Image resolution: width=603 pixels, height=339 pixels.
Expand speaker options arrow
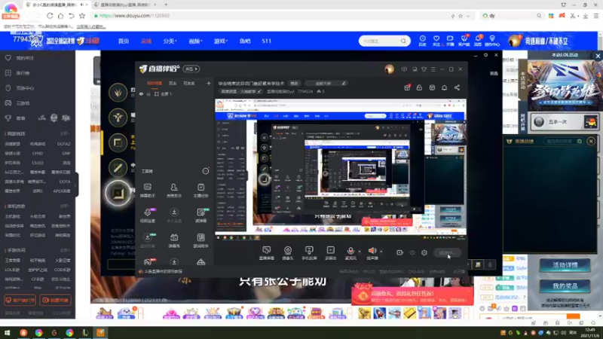pyautogui.click(x=381, y=252)
